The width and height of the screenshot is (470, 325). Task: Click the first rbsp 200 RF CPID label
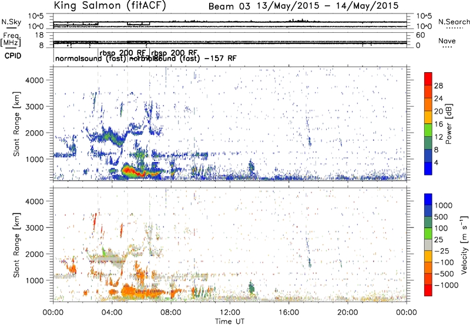tap(123, 53)
